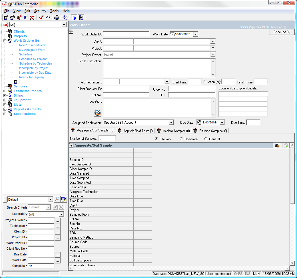Open the Incomplete by Due Date link
Image resolution: width=297 pixels, height=278 pixels.
[x=35, y=73]
